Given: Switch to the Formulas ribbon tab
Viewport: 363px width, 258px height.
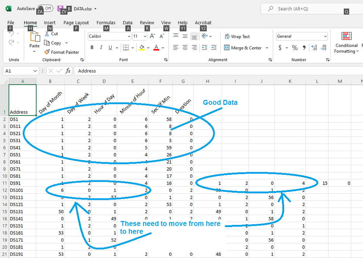Looking at the screenshot, I should 106,22.
